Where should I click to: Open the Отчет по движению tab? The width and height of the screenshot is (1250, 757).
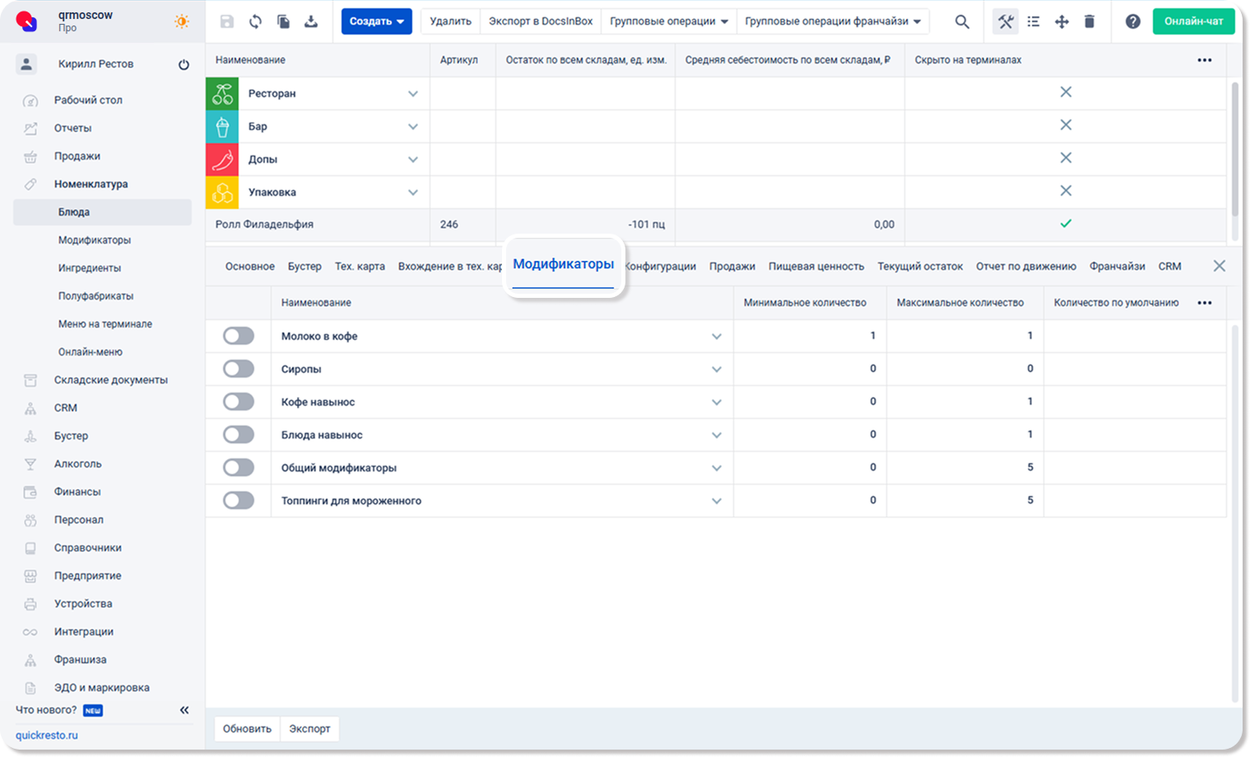coord(1026,267)
